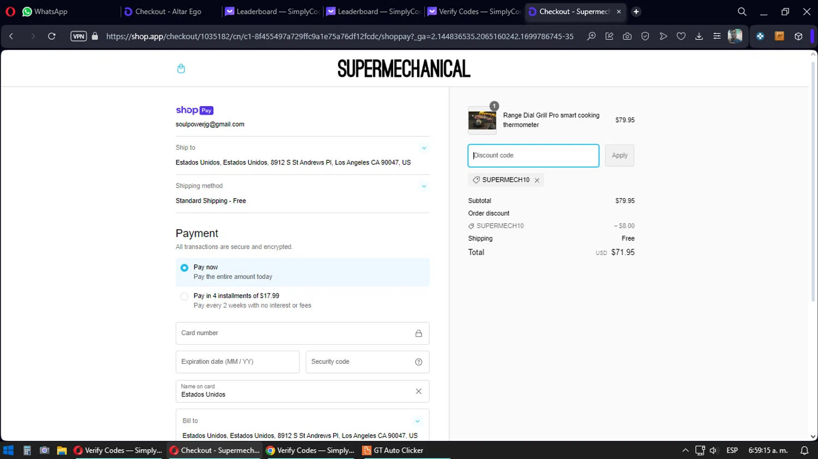The width and height of the screenshot is (818, 459).
Task: Click the SUPERMECHANICAL store logo
Action: [x=404, y=69]
